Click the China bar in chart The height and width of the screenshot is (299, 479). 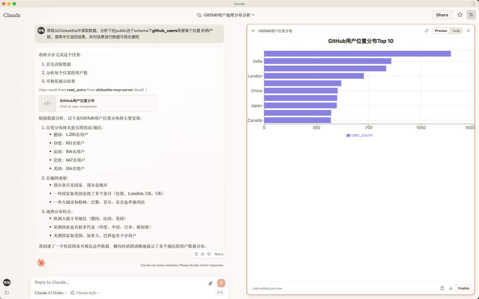tap(301, 90)
